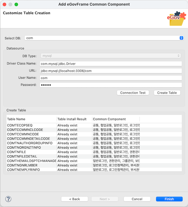
Task: Click the help question mark icon
Action: (8, 199)
